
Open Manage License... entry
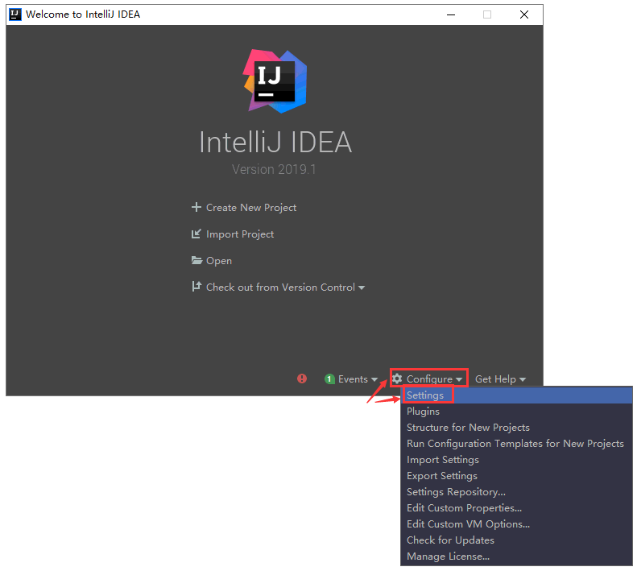point(516,557)
